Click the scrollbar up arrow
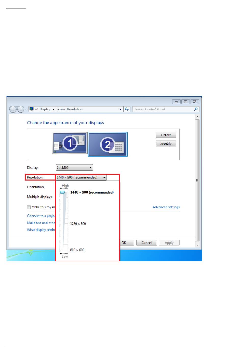This screenshot has width=242, height=356. tap(197, 117)
